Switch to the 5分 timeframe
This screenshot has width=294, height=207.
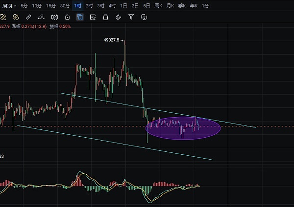point(24,6)
